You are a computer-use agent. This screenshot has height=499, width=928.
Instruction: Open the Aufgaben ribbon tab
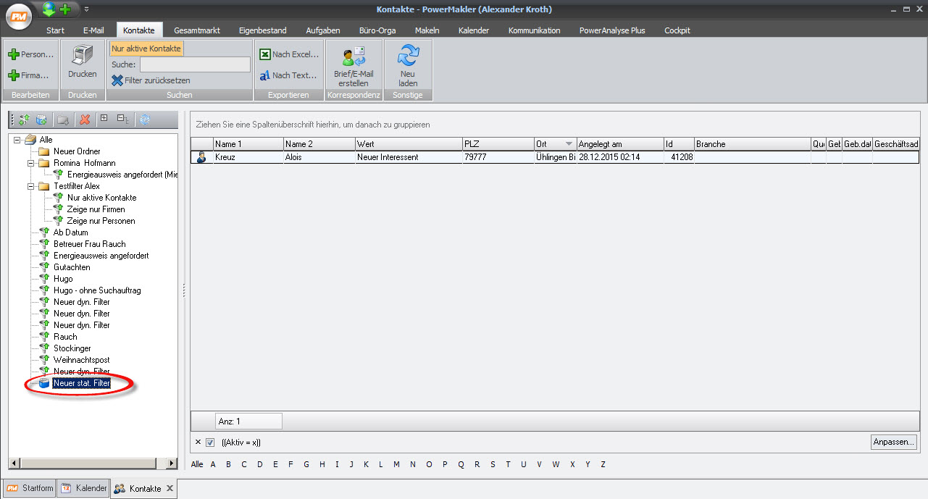pyautogui.click(x=323, y=30)
